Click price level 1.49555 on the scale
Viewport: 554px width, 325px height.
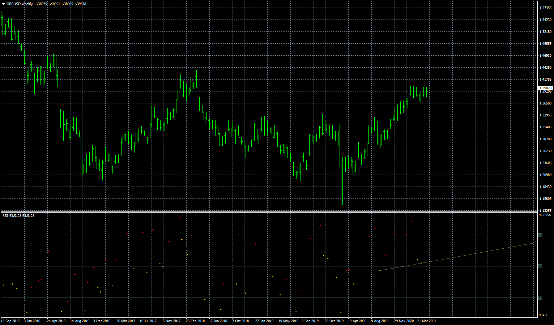pos(545,43)
